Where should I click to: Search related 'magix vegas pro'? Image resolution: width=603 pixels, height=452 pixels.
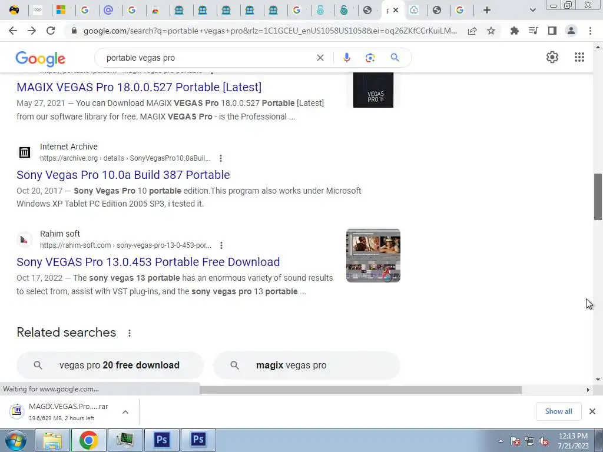(306, 365)
